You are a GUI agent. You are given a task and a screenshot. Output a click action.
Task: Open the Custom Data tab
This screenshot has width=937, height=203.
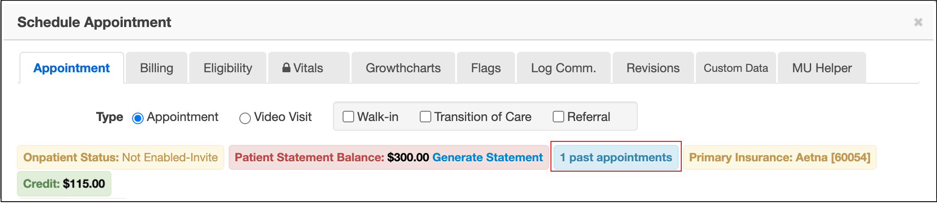tap(736, 68)
